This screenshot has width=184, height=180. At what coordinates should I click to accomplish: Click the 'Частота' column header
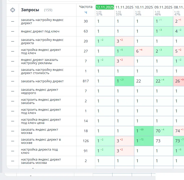(x=86, y=7)
